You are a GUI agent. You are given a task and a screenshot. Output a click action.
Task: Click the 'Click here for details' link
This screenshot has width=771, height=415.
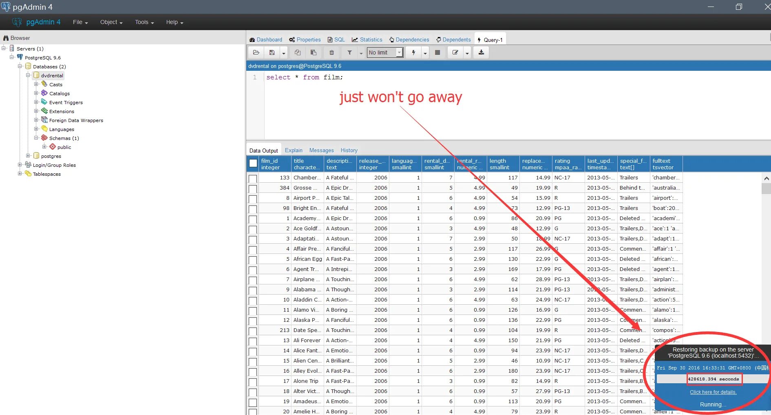pos(713,392)
